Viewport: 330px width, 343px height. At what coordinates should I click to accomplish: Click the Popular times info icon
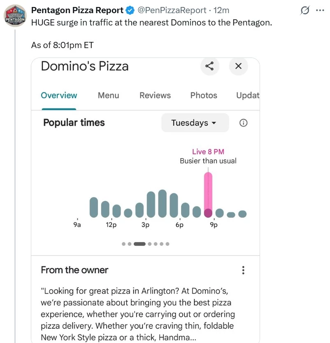pos(243,123)
